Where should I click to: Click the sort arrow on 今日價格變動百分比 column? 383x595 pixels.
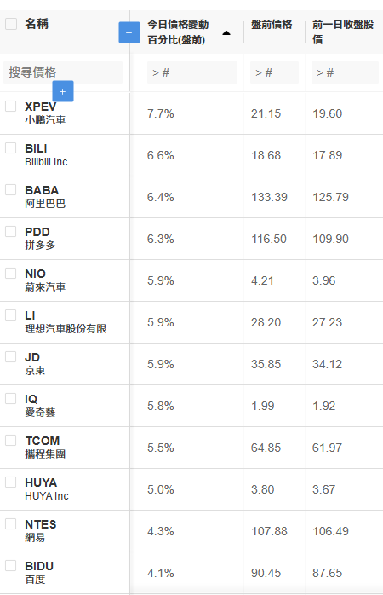click(226, 32)
